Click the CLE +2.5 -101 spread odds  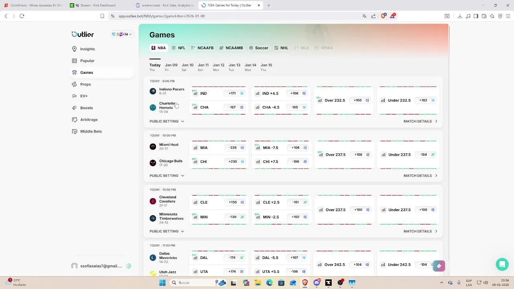298,202
